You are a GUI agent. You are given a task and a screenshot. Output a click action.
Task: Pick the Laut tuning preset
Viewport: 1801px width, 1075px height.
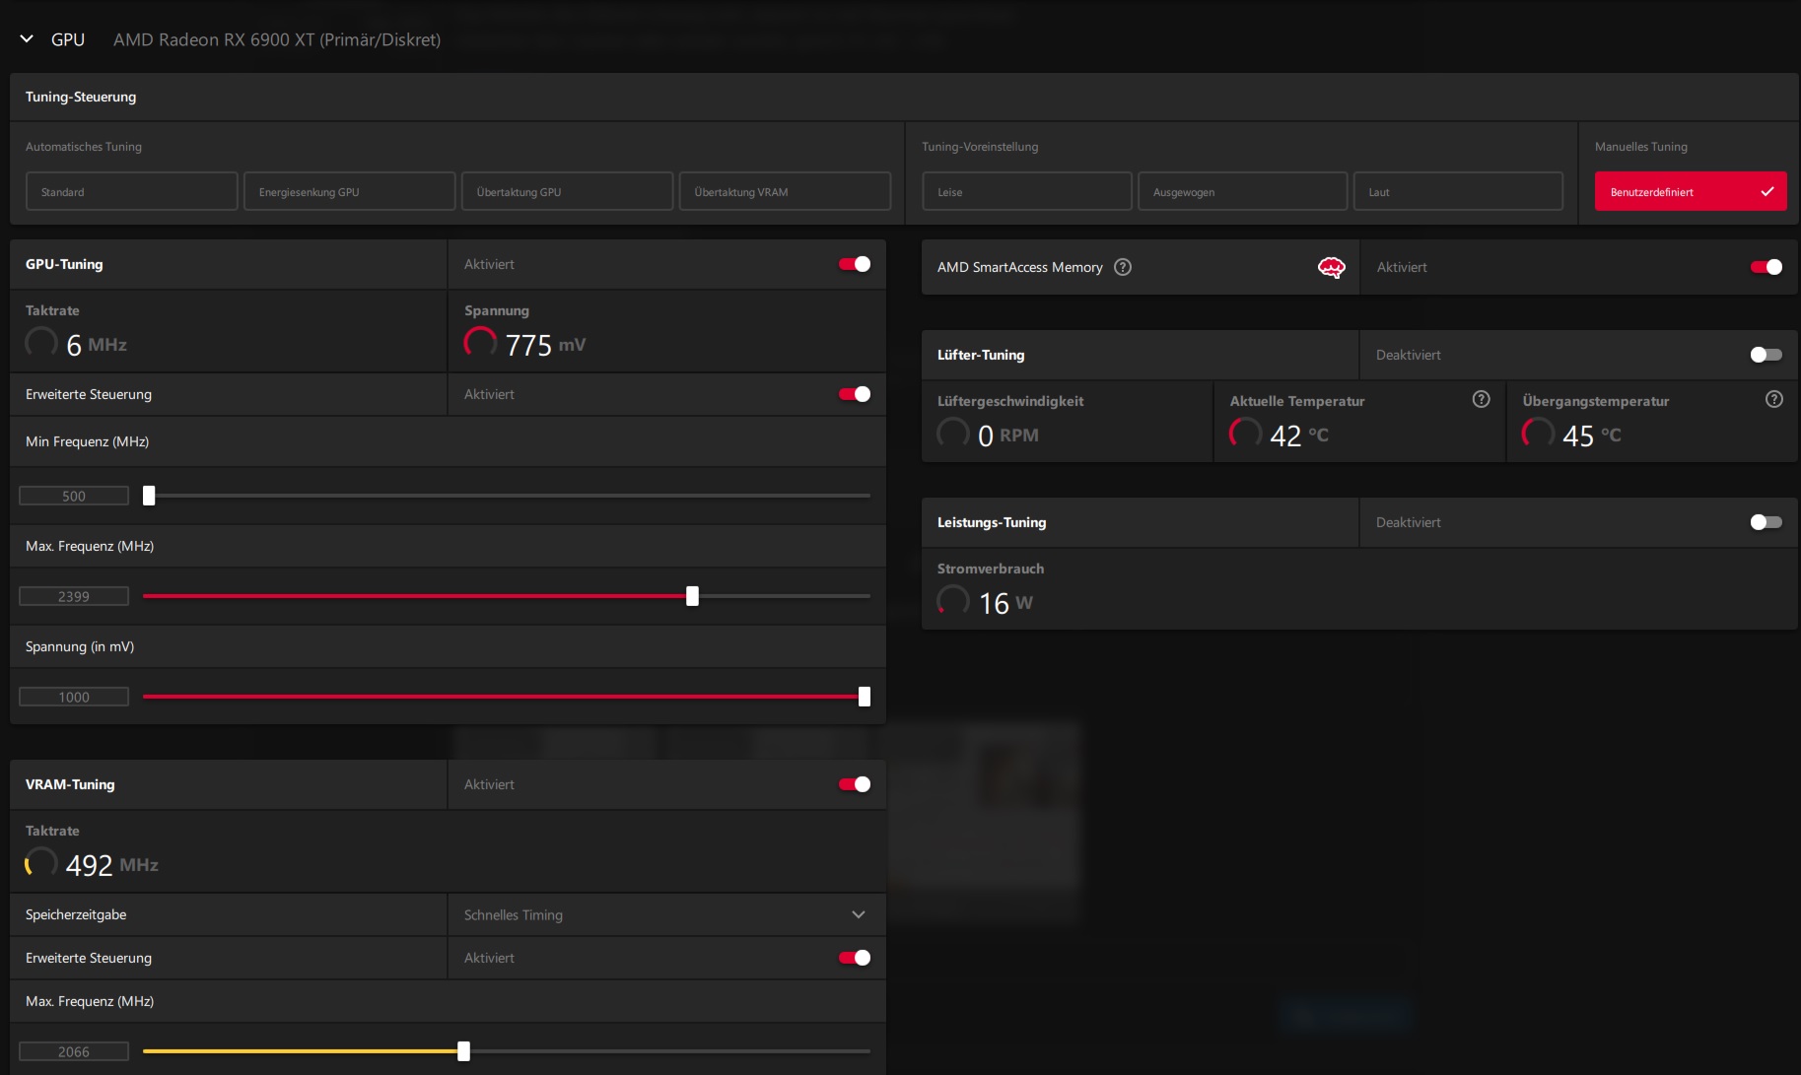coord(1458,191)
